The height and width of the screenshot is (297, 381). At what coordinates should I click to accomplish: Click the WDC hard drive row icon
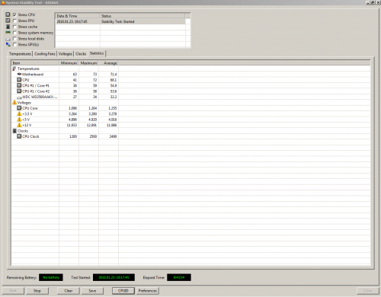pos(19,97)
